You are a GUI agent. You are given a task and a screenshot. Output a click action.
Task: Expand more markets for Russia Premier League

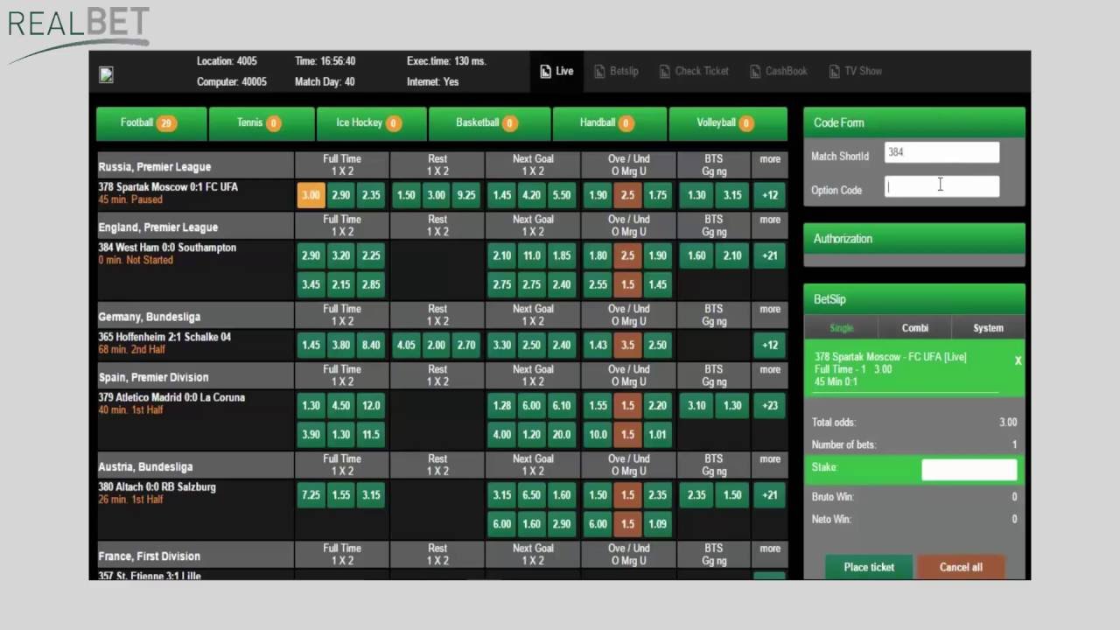tap(770, 159)
